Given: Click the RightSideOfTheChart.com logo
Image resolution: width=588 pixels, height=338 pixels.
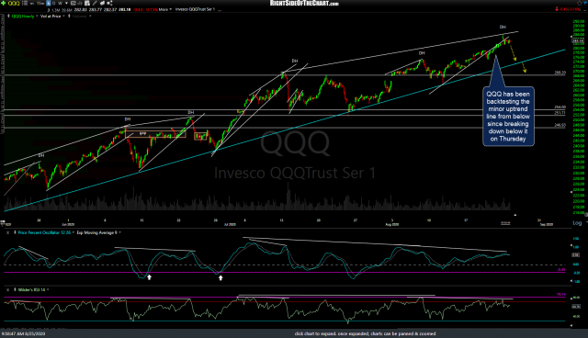Looking at the screenshot, I should tap(304, 4).
